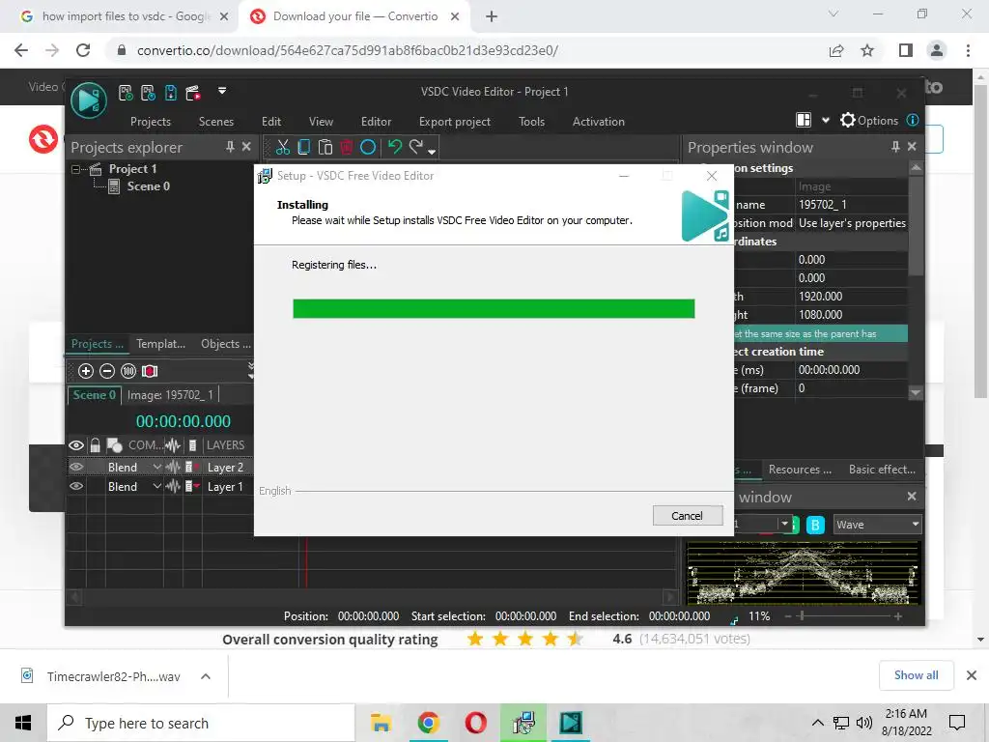
Task: Click the Copy icon in editing toolbar
Action: 304,147
